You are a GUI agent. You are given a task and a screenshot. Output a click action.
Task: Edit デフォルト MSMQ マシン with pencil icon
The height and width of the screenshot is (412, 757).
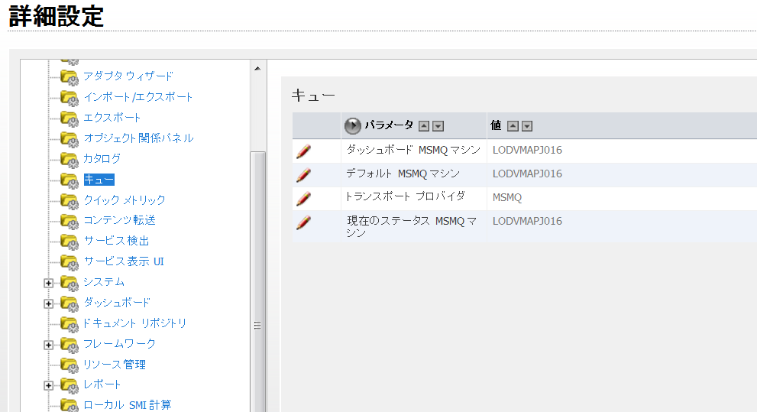click(x=304, y=175)
